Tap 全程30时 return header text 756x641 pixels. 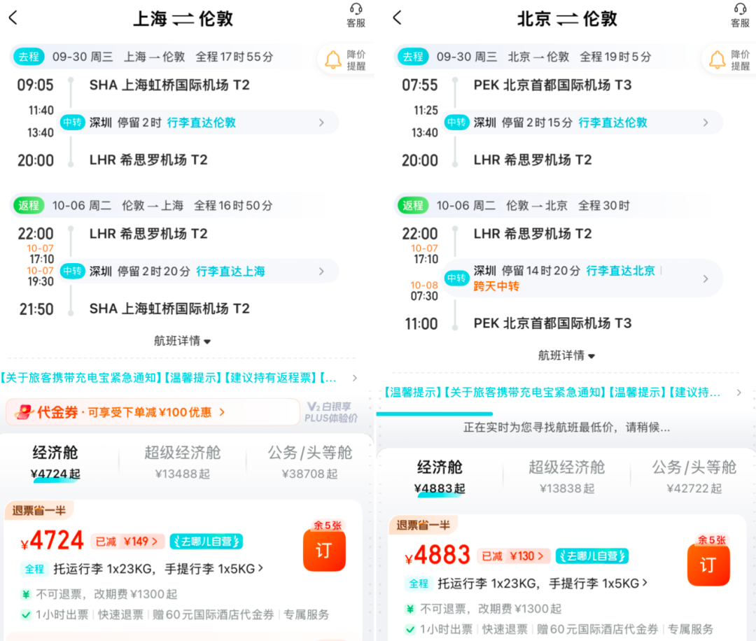coord(604,206)
